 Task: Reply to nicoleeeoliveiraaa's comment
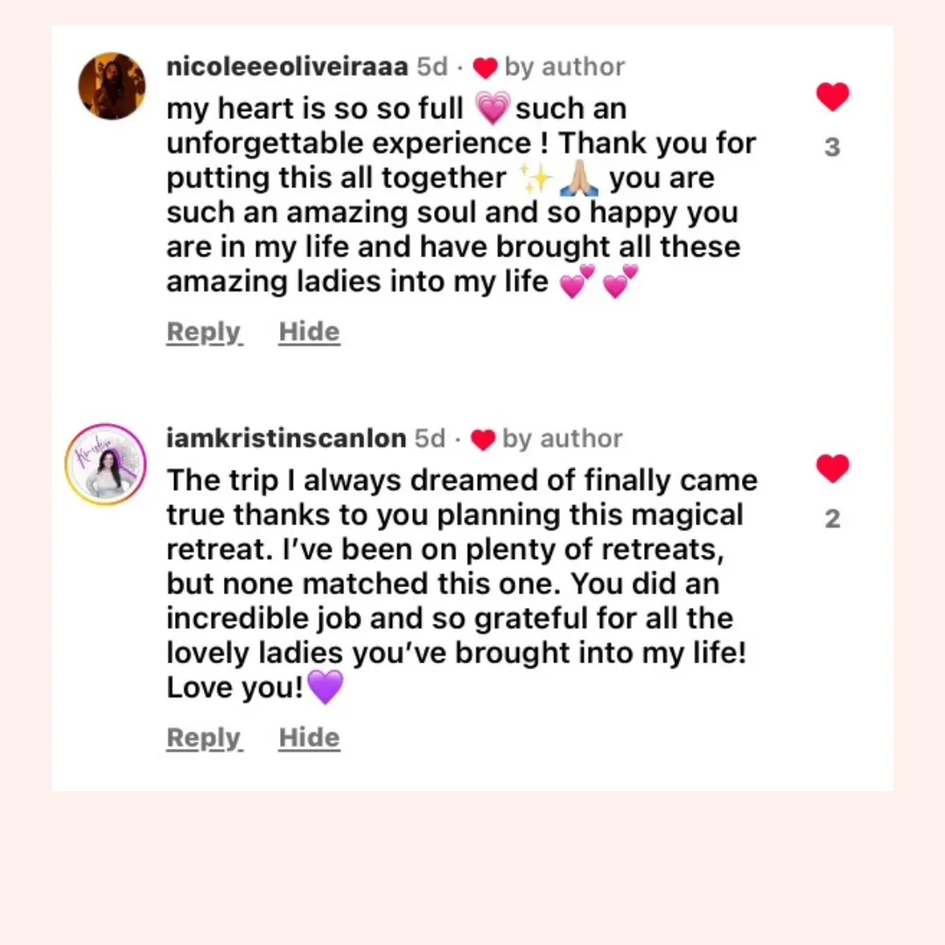click(x=203, y=332)
